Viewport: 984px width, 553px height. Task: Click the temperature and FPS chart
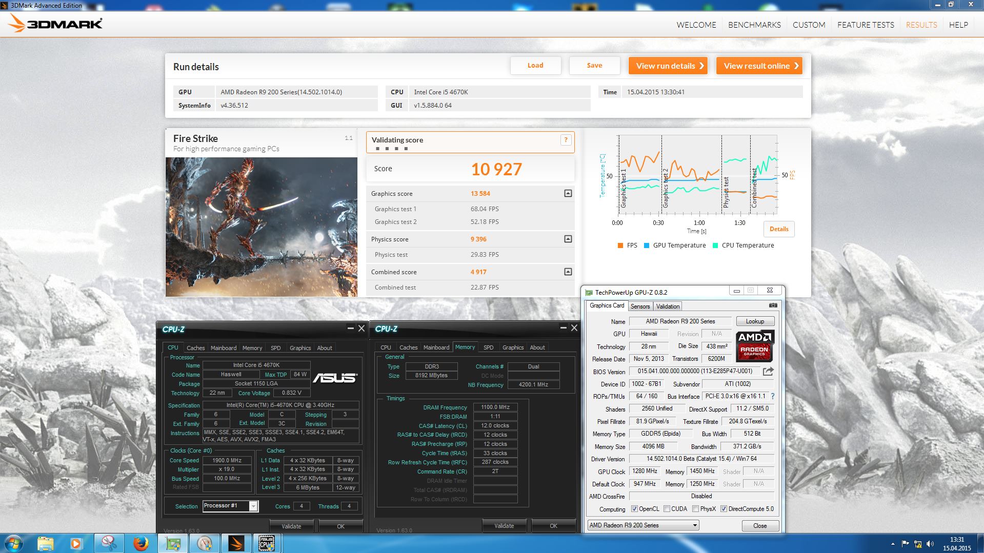(698, 175)
